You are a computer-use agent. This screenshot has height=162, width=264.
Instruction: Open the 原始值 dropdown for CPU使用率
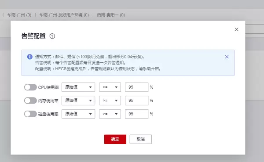(78, 87)
